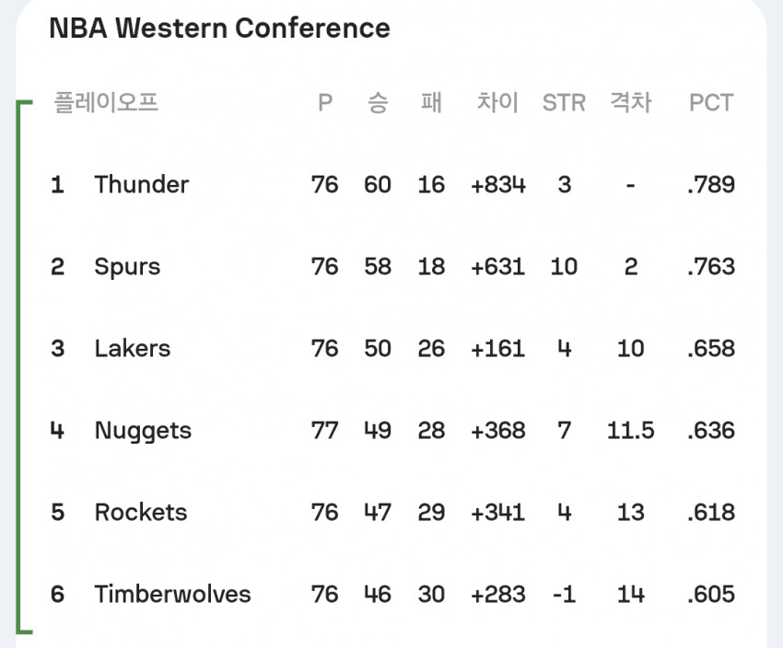The width and height of the screenshot is (783, 648).
Task: Select the Lakers team name
Action: point(132,349)
